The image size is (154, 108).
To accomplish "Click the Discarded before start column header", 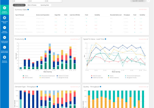I will tap(116, 15).
